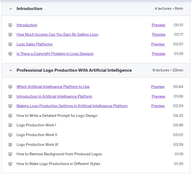Click video icon next to Different Styles lecture

10,164
